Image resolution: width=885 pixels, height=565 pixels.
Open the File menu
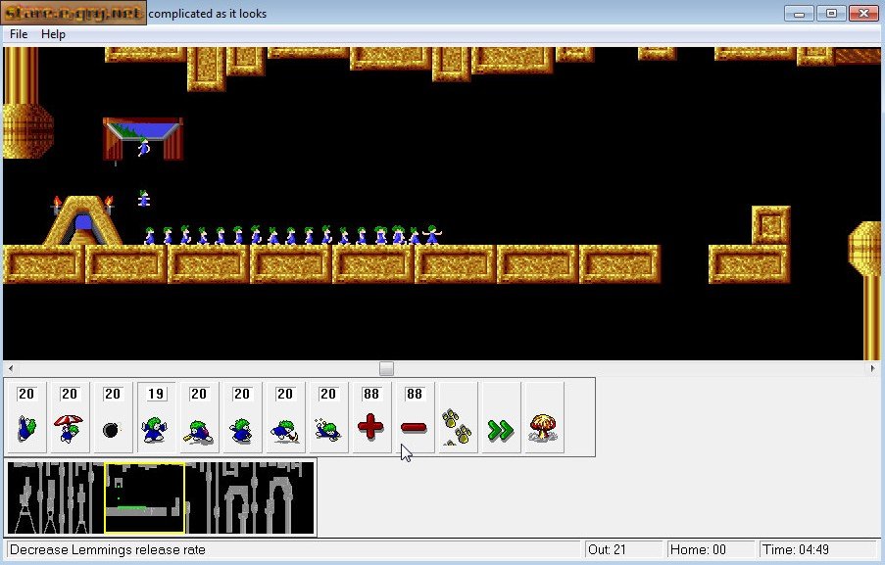coord(17,34)
